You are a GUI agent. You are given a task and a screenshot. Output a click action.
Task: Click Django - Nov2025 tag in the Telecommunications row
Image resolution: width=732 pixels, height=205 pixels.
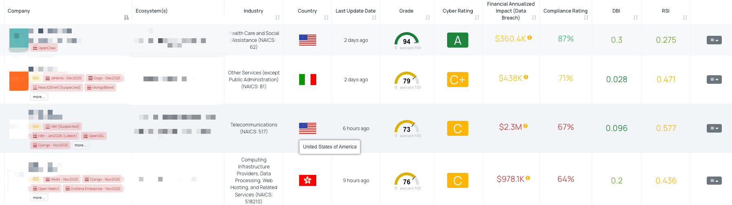(50, 145)
